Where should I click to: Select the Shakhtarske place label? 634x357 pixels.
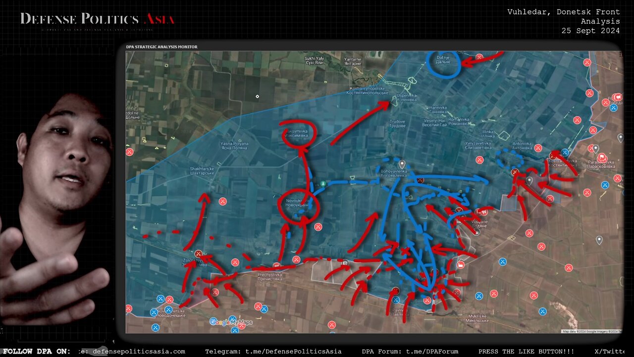coord(202,171)
